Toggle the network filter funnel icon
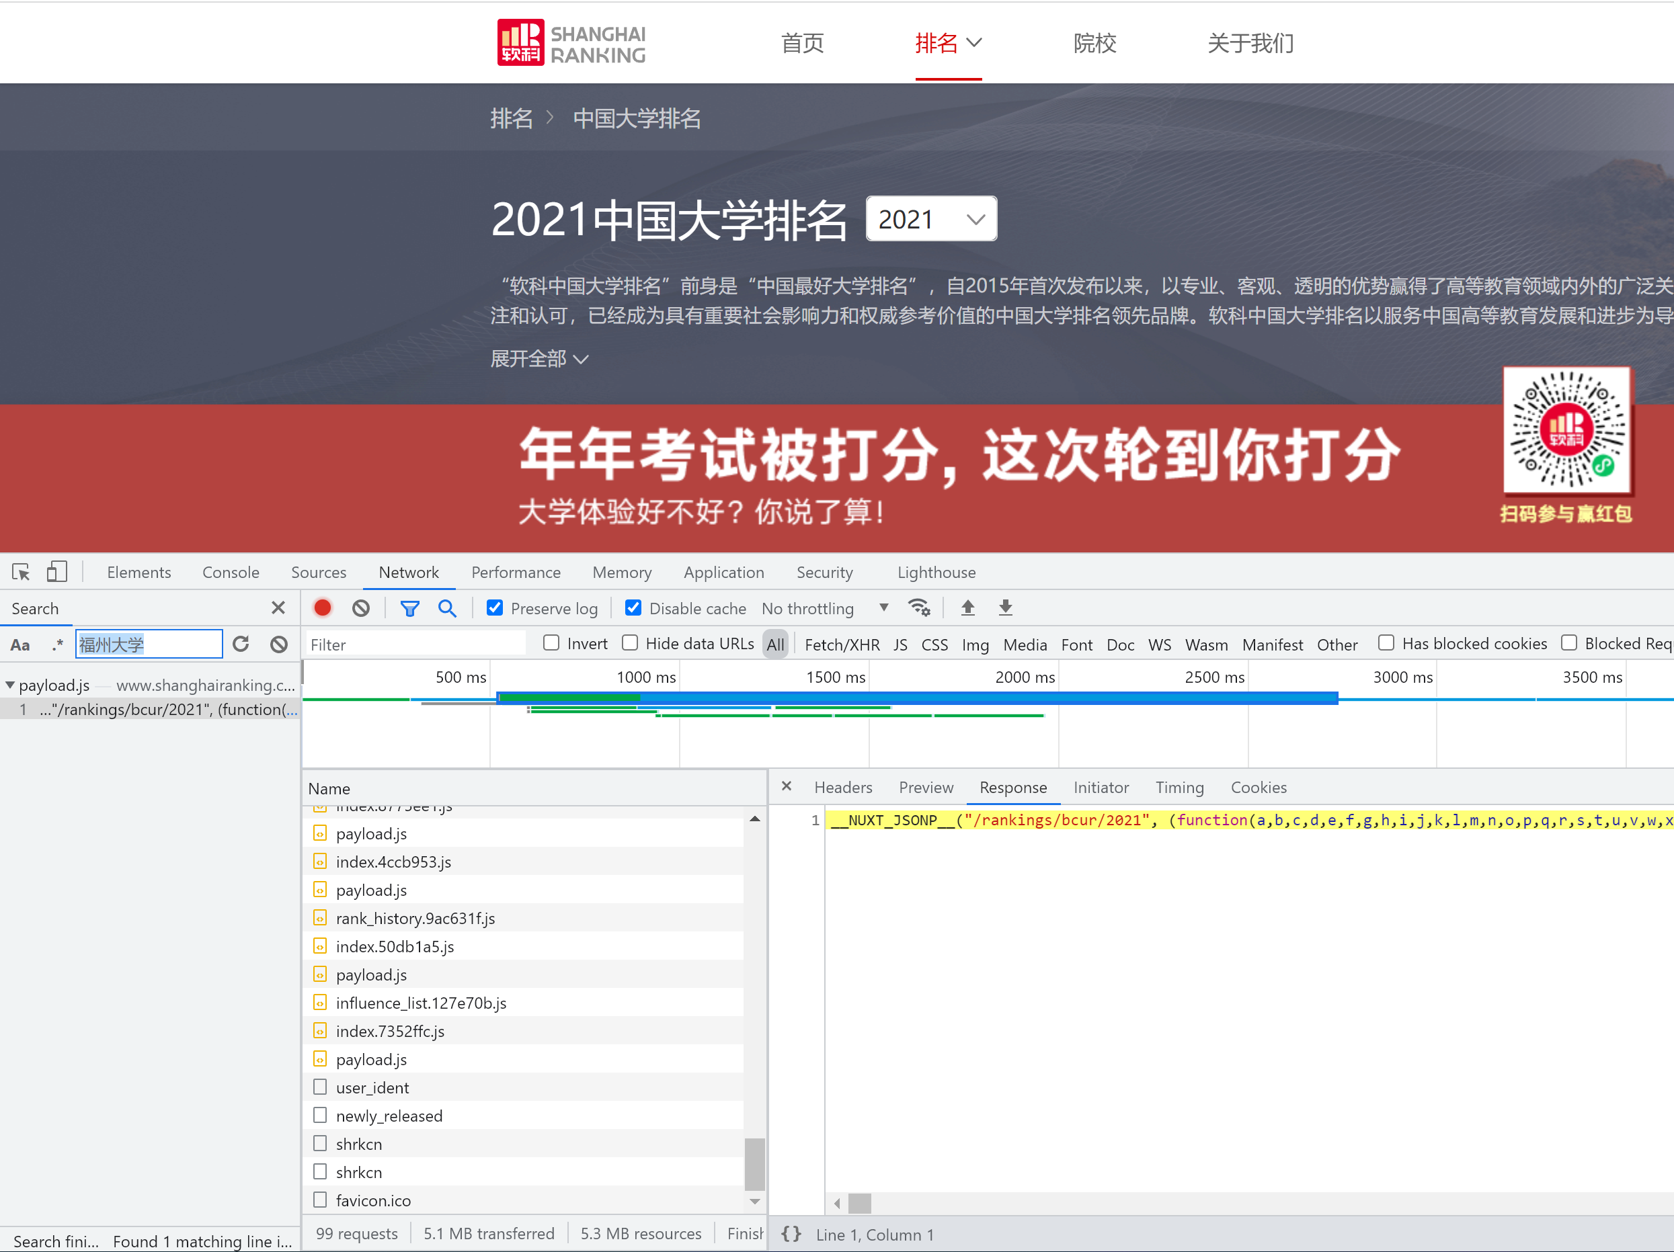The width and height of the screenshot is (1674, 1252). coord(409,608)
